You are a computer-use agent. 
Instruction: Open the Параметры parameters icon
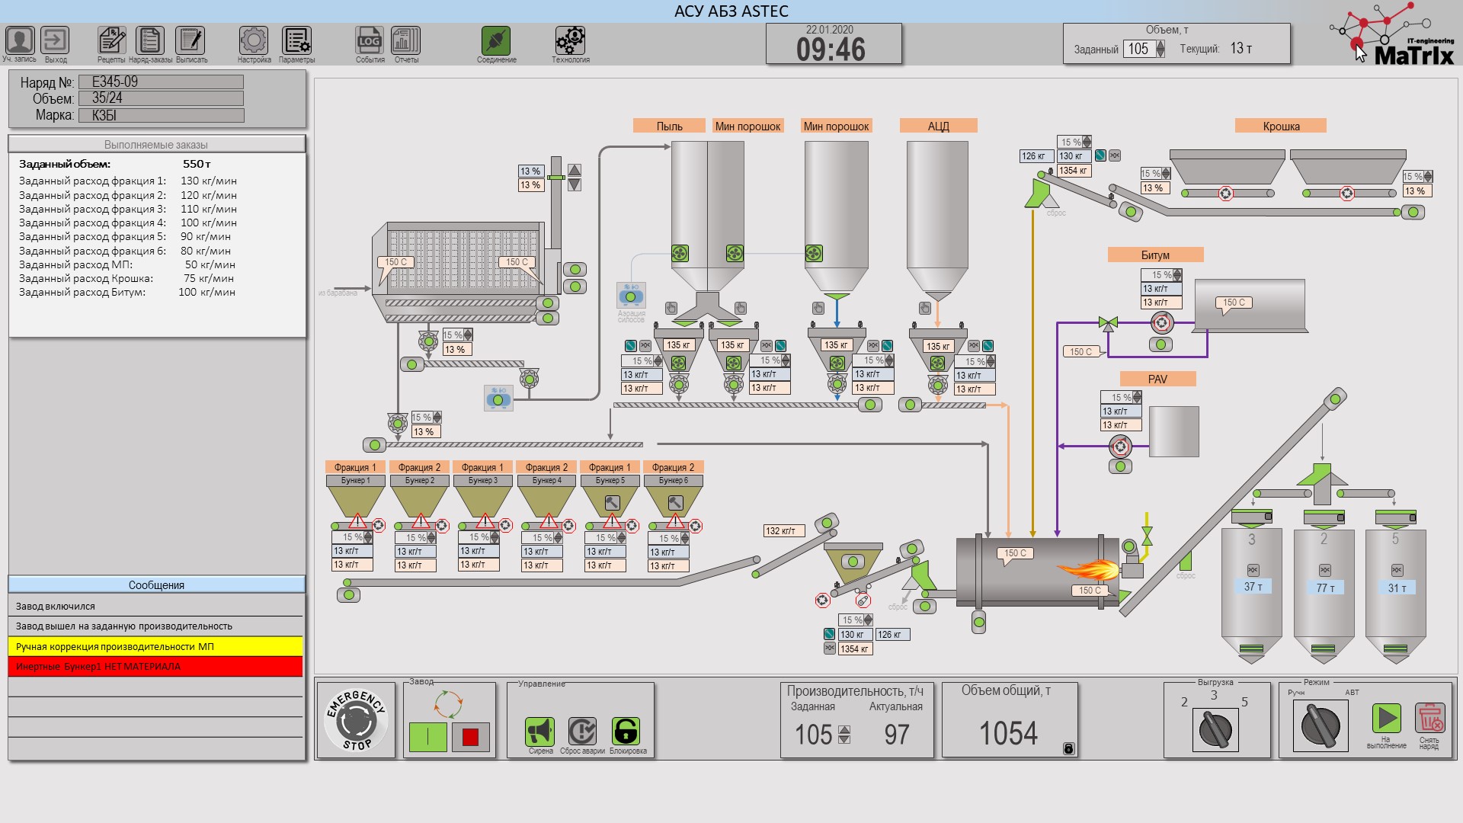tap(296, 40)
